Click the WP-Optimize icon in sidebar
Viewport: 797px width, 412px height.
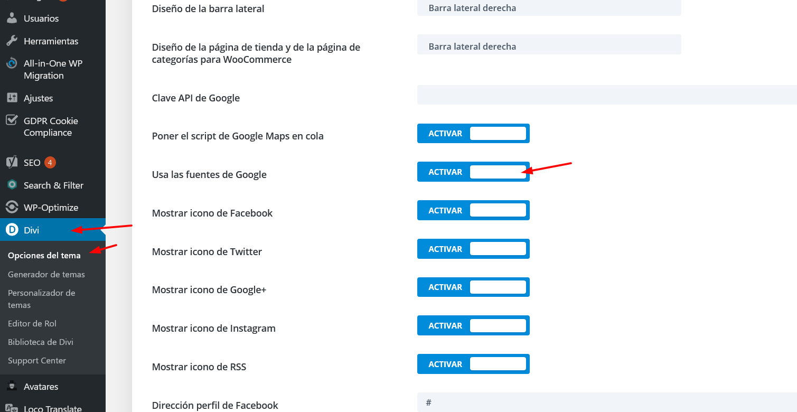coord(12,207)
